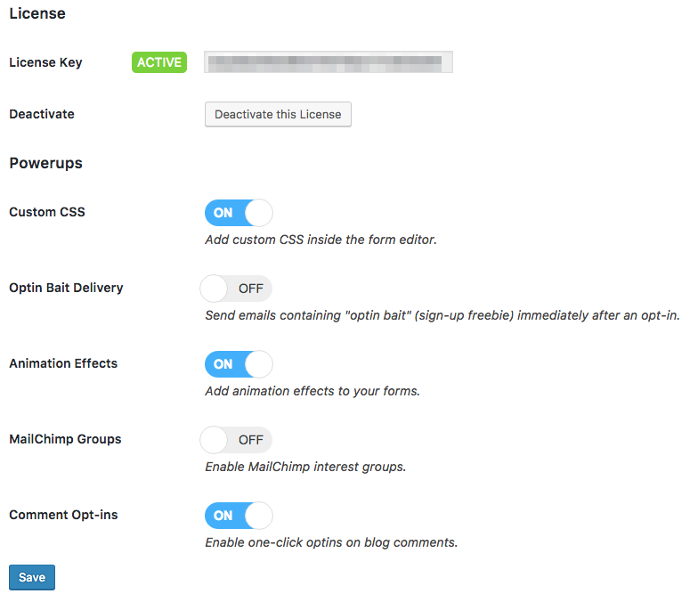The width and height of the screenshot is (698, 602).
Task: Click the Optin Bait Delivery label
Action: click(x=66, y=288)
